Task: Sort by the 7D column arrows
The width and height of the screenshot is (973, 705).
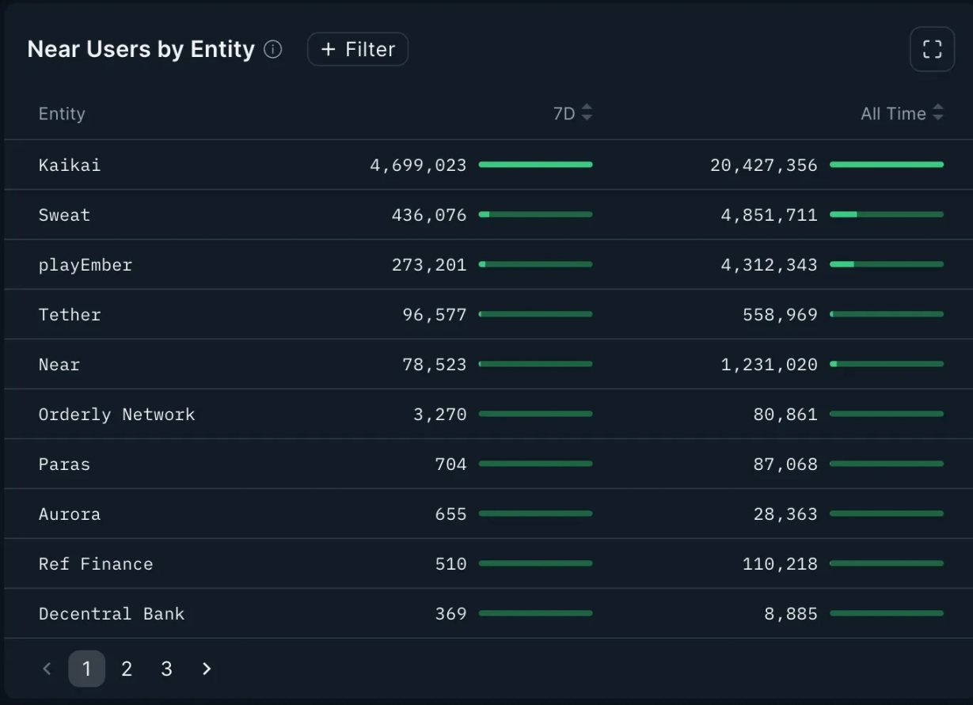Action: (x=587, y=113)
